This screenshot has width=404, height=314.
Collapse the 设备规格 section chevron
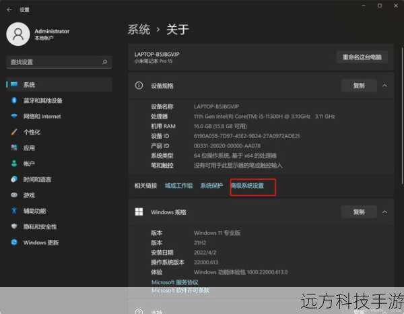tap(384, 86)
